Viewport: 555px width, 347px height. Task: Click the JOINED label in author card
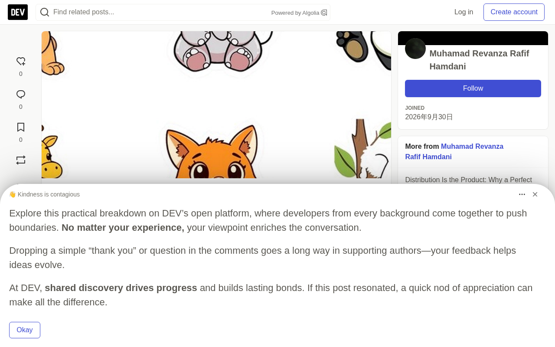click(415, 108)
